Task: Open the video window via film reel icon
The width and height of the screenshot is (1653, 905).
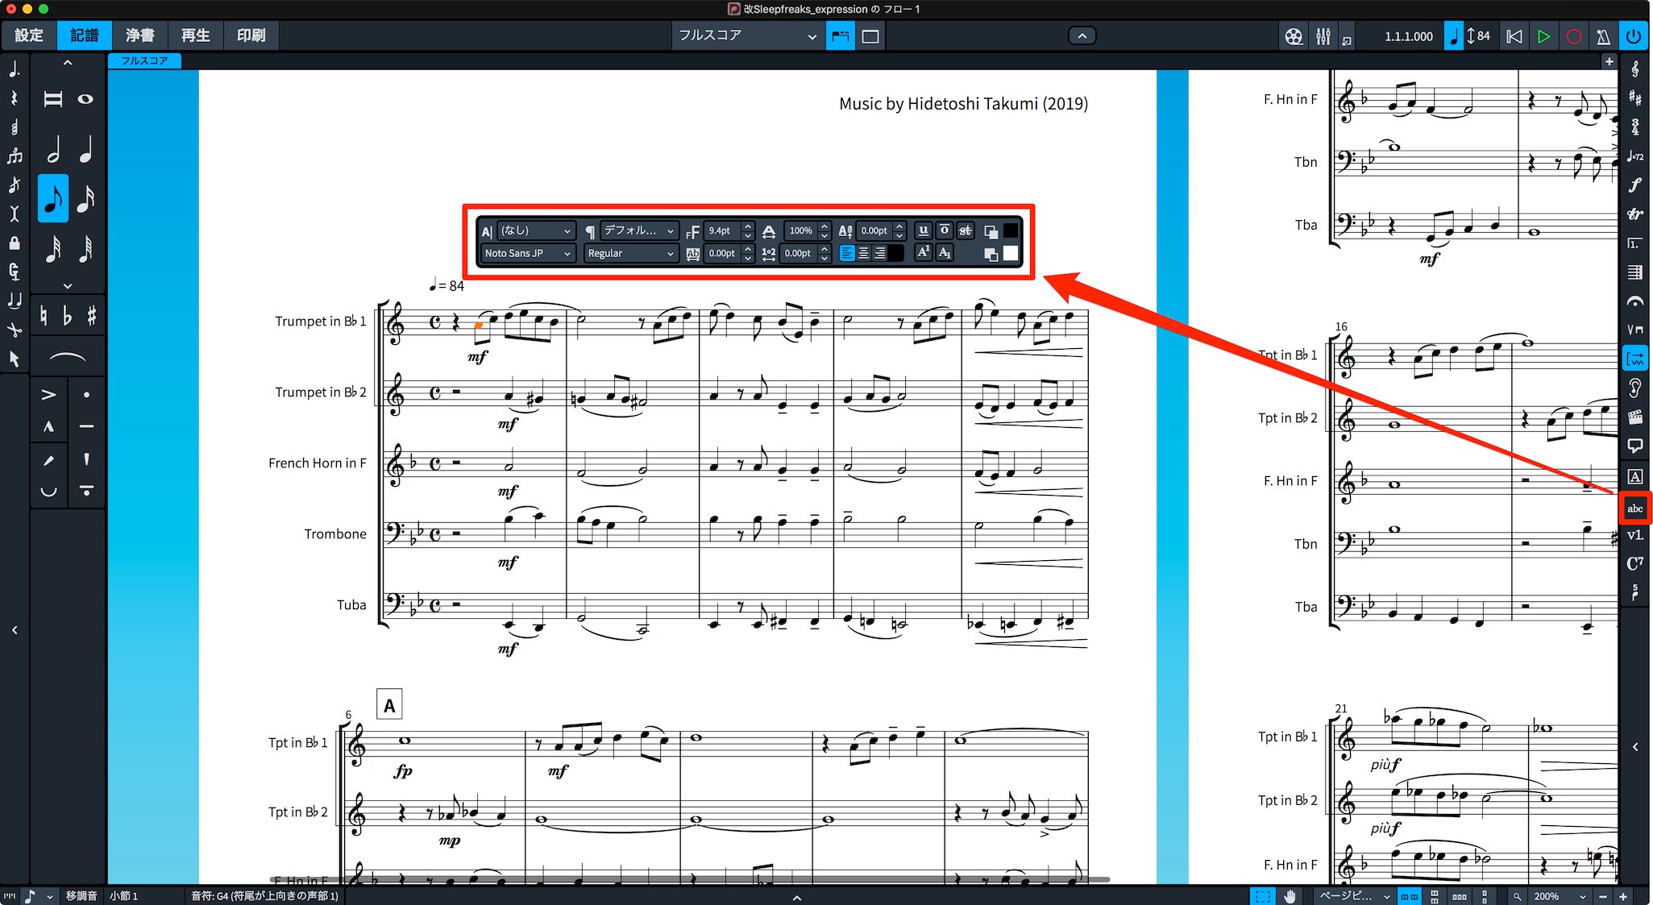Action: (1294, 36)
